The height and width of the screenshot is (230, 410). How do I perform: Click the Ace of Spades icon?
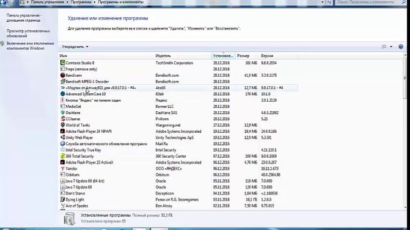tap(63, 206)
